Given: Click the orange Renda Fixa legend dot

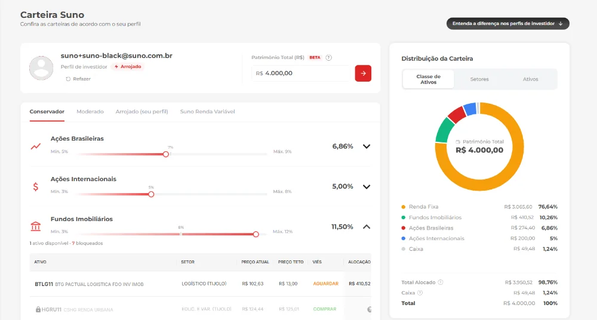Looking at the screenshot, I should (x=403, y=207).
